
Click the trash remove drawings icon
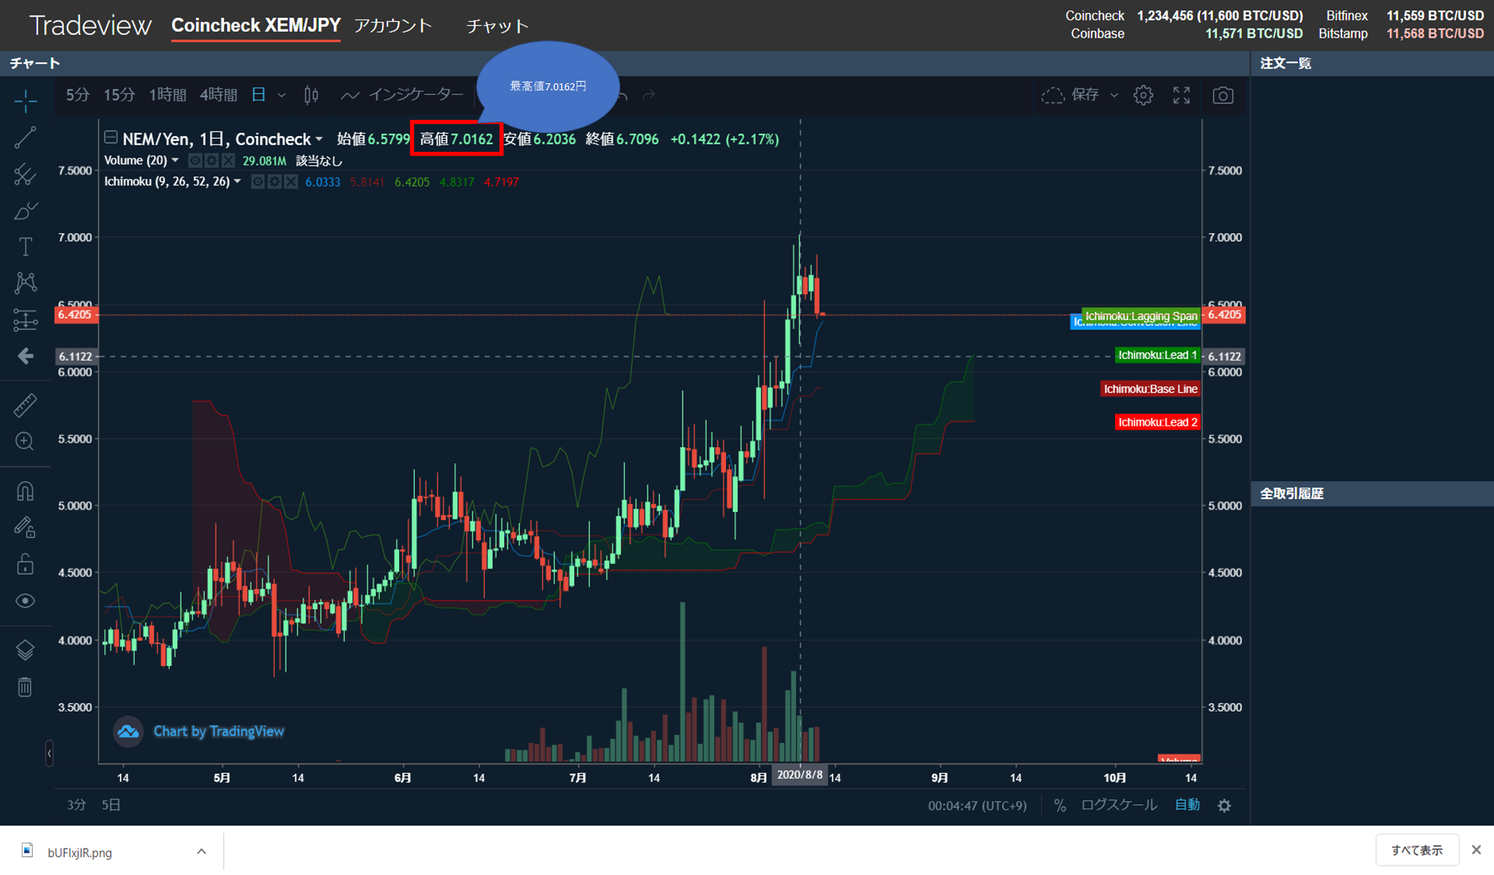tap(25, 687)
